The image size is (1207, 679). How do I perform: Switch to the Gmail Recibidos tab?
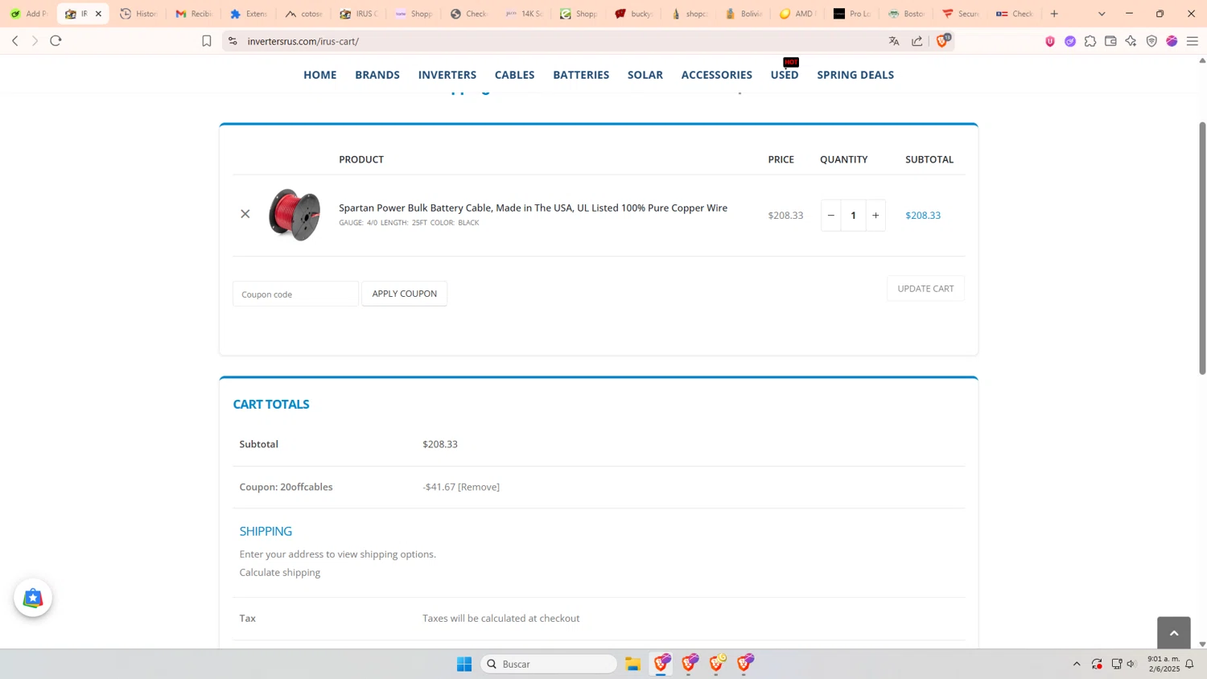193,14
